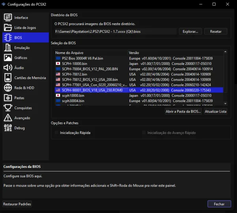Screen dimensions: 237x213
Task: Click the USA flag beside SCPH-70012.bin
Action: (x=58, y=74)
